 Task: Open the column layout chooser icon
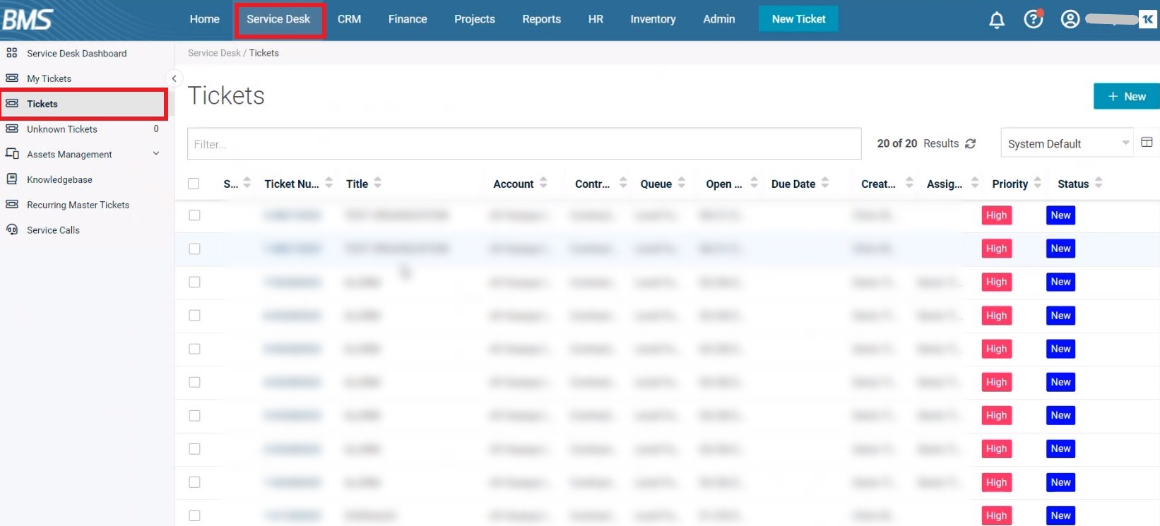coord(1147,143)
